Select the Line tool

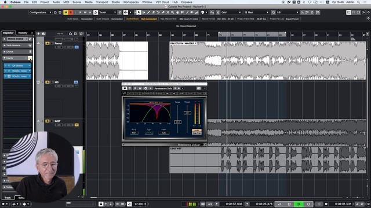[187, 12]
